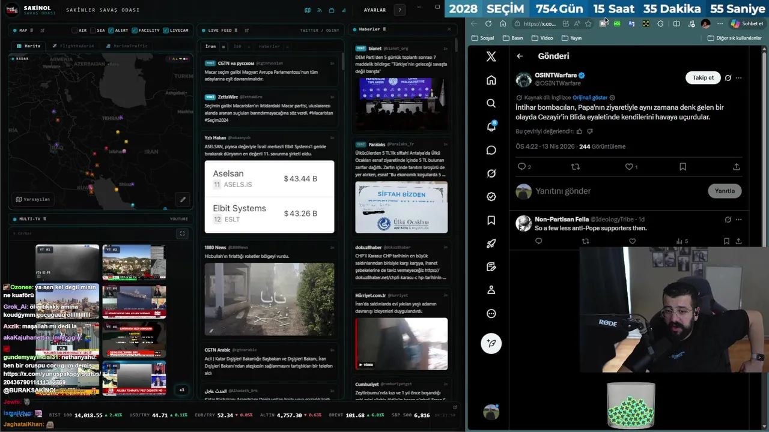Like the OSINTWarfare post
The image size is (769, 432).
tap(628, 167)
